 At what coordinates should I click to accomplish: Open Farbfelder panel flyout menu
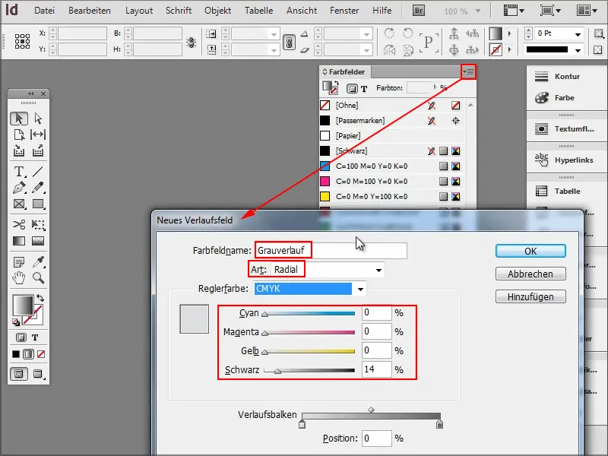tap(468, 71)
